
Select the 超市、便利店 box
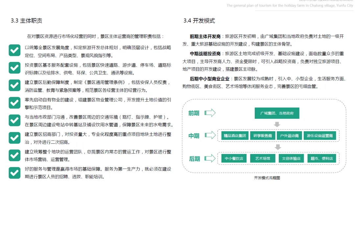[322, 159]
